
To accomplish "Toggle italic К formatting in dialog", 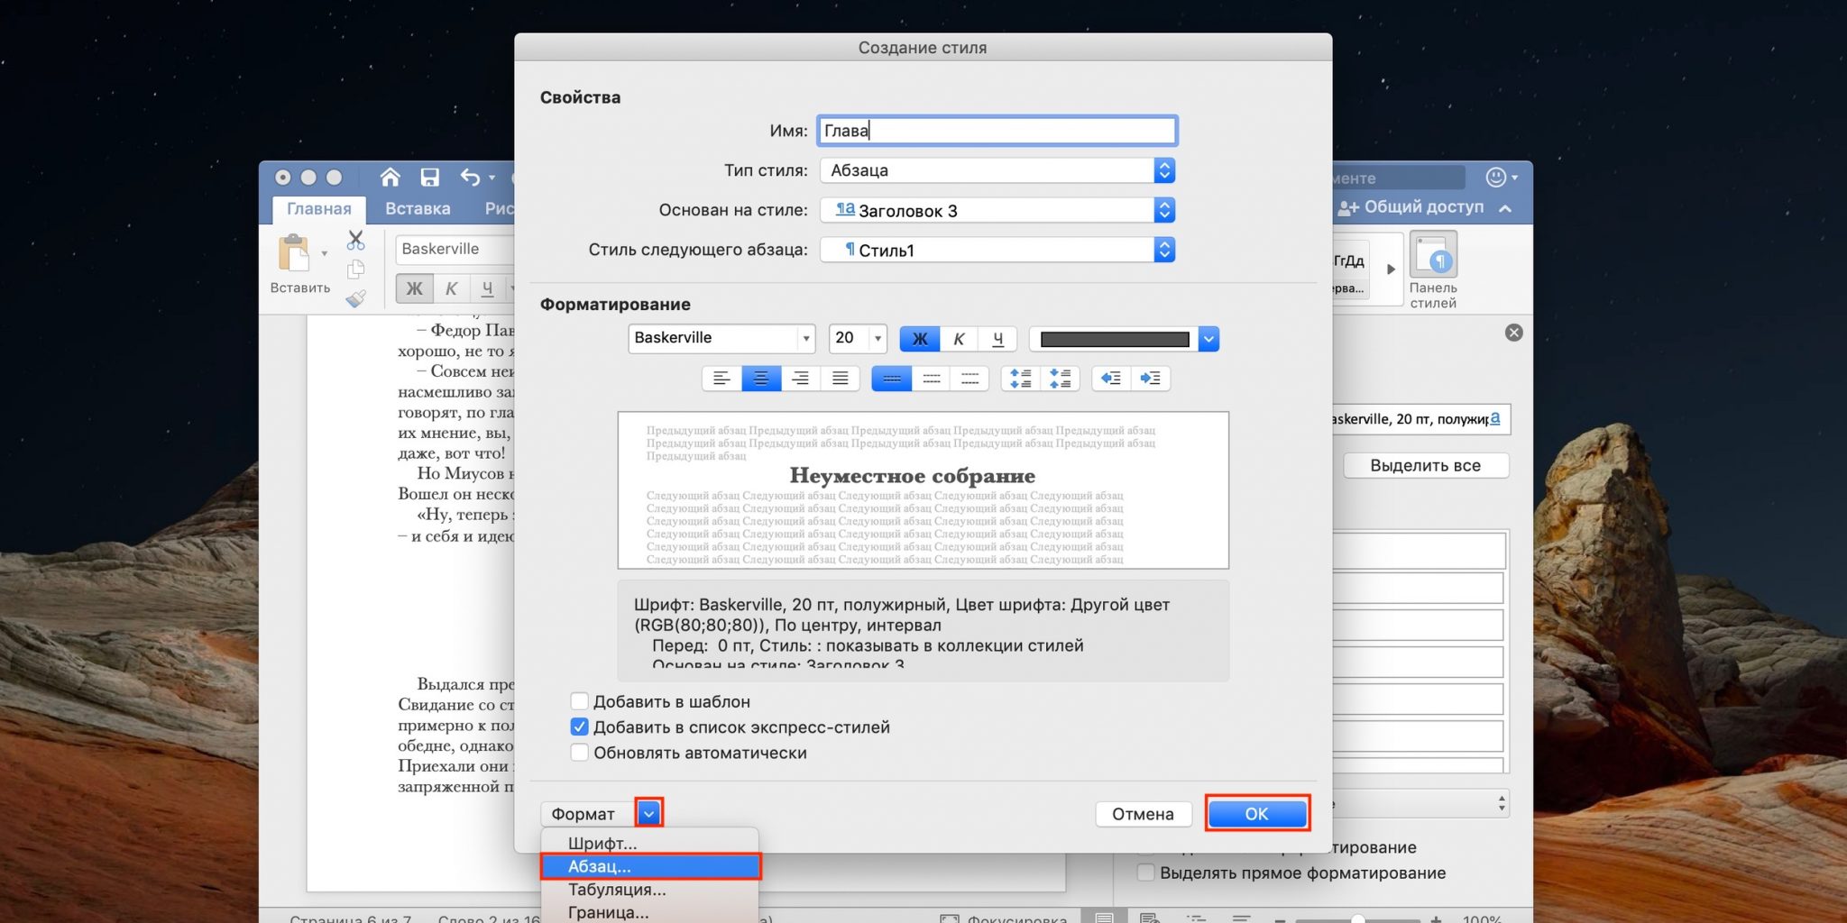I will pyautogui.click(x=959, y=339).
